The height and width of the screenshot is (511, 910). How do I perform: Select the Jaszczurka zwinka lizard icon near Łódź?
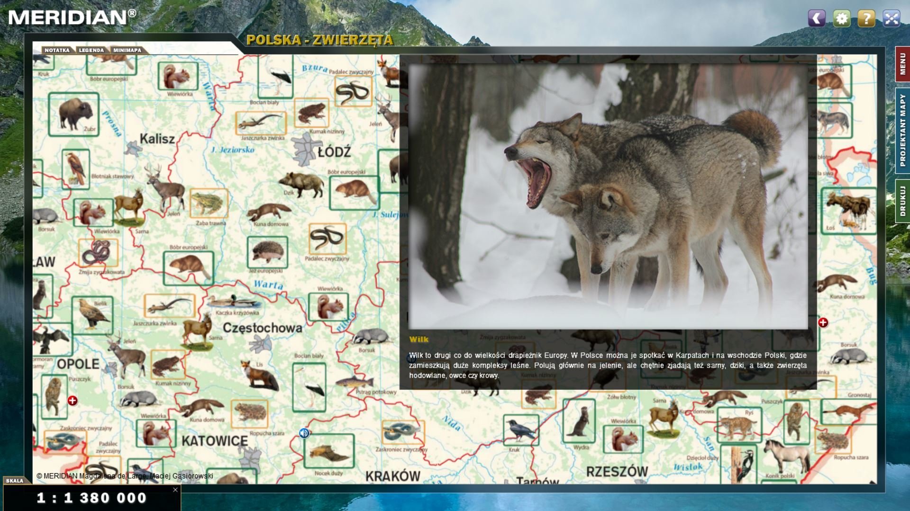click(261, 123)
